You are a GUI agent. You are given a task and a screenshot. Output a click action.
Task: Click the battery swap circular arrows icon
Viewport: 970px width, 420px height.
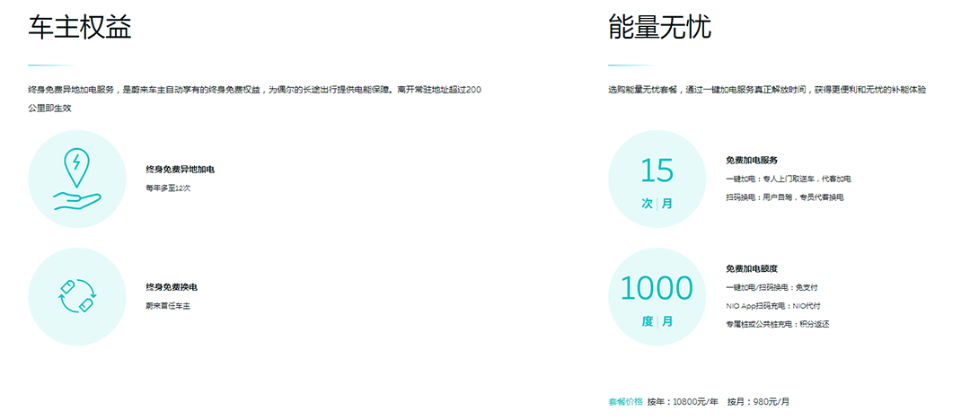(77, 296)
